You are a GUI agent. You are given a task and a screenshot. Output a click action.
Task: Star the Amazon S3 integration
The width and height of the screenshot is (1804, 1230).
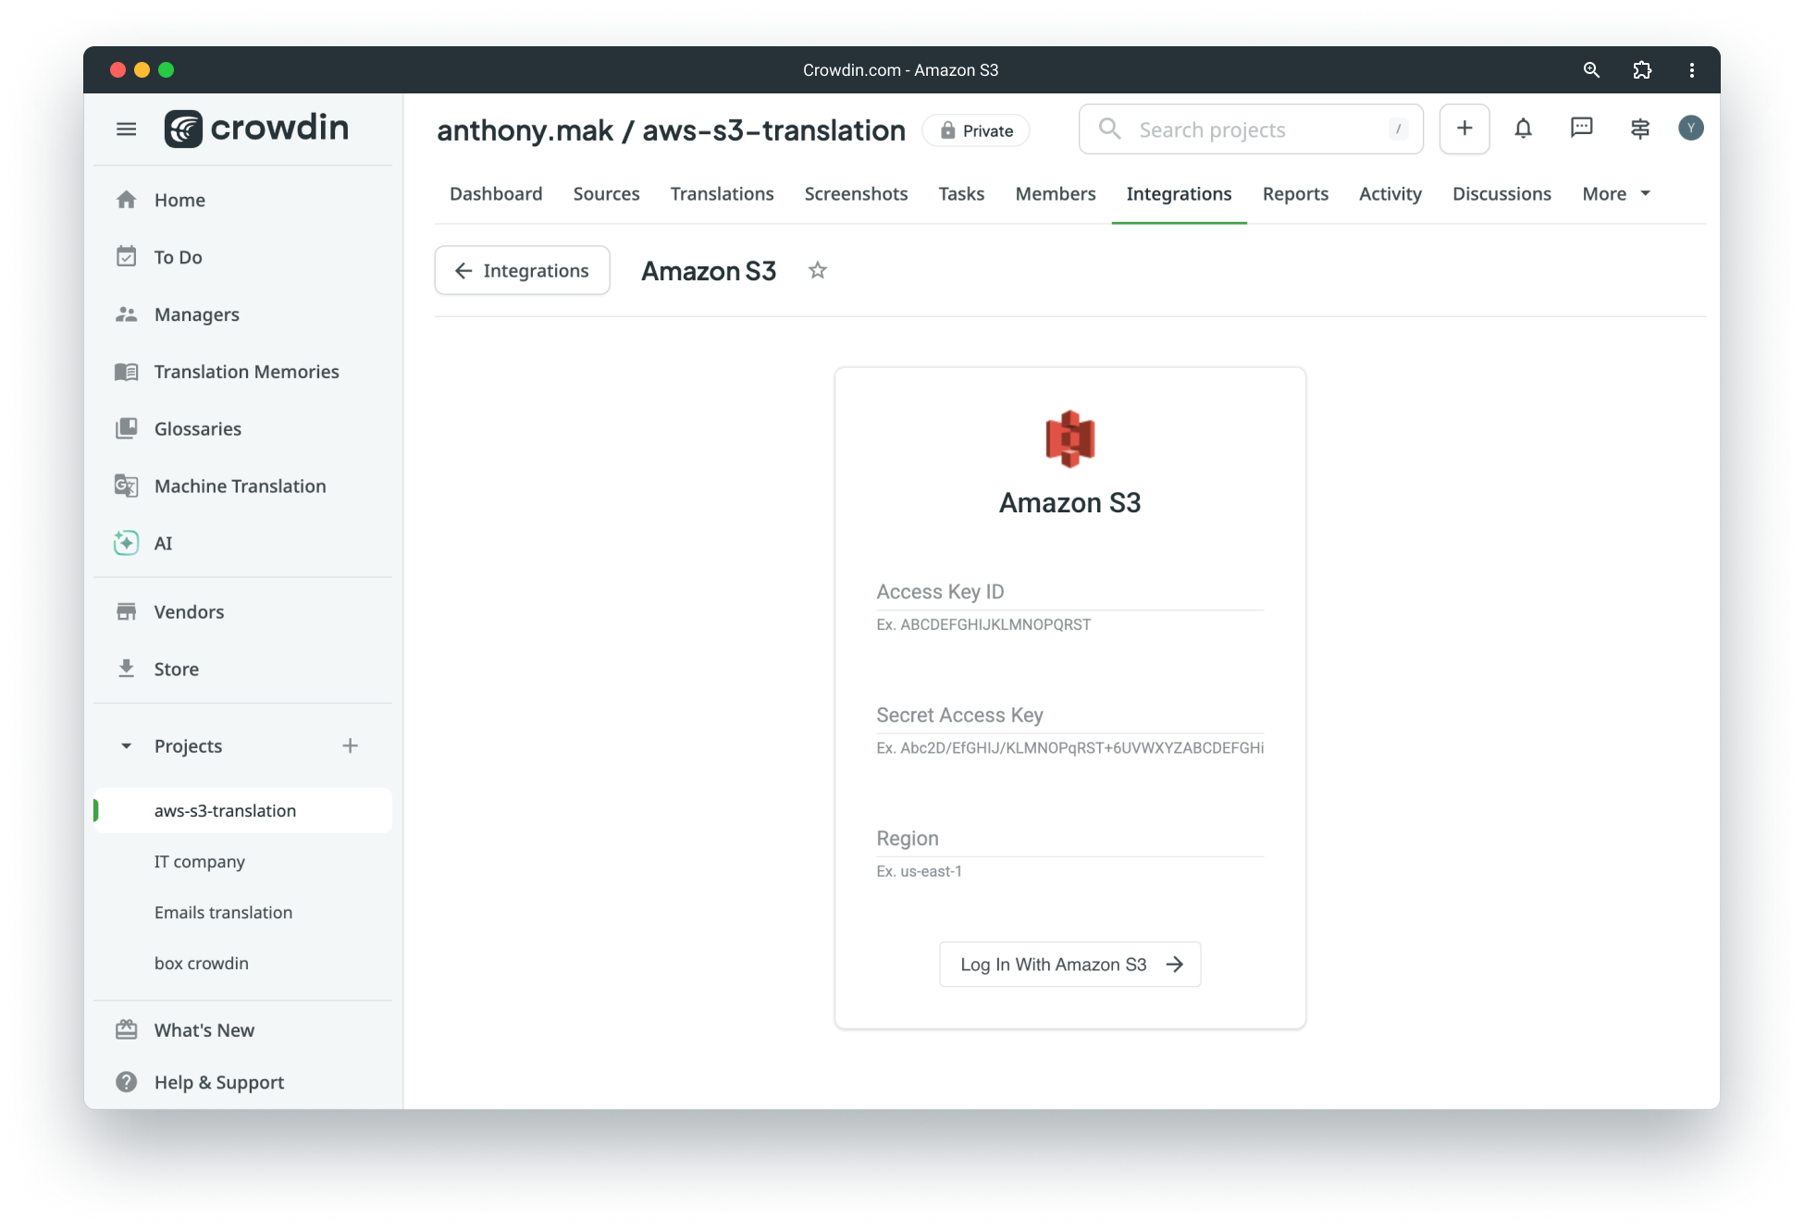(x=817, y=271)
